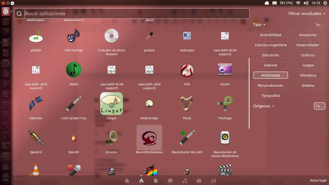Open the gladish application icon
Viewport: 329px width, 185px height.
click(36, 36)
